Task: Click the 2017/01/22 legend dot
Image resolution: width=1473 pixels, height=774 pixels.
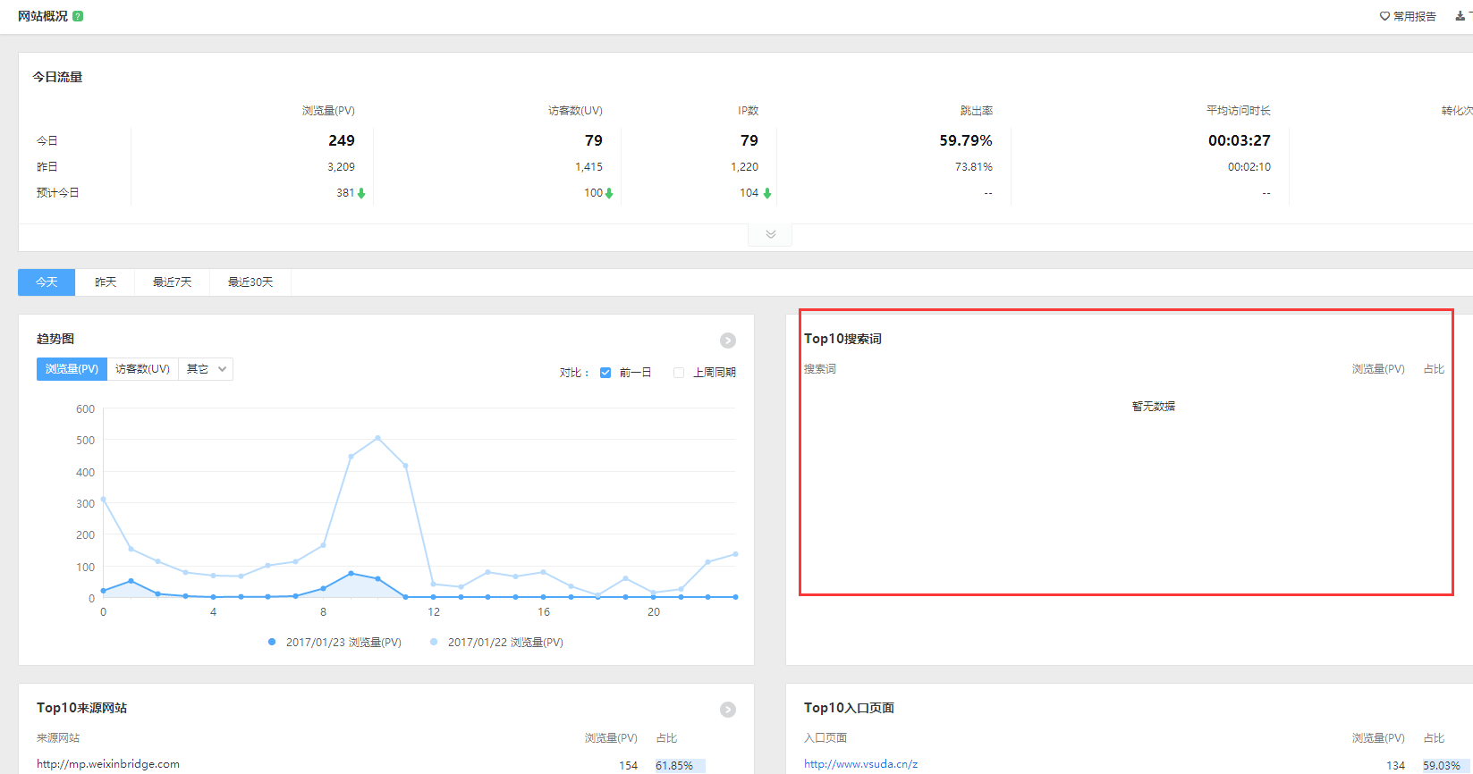Action: [x=434, y=642]
